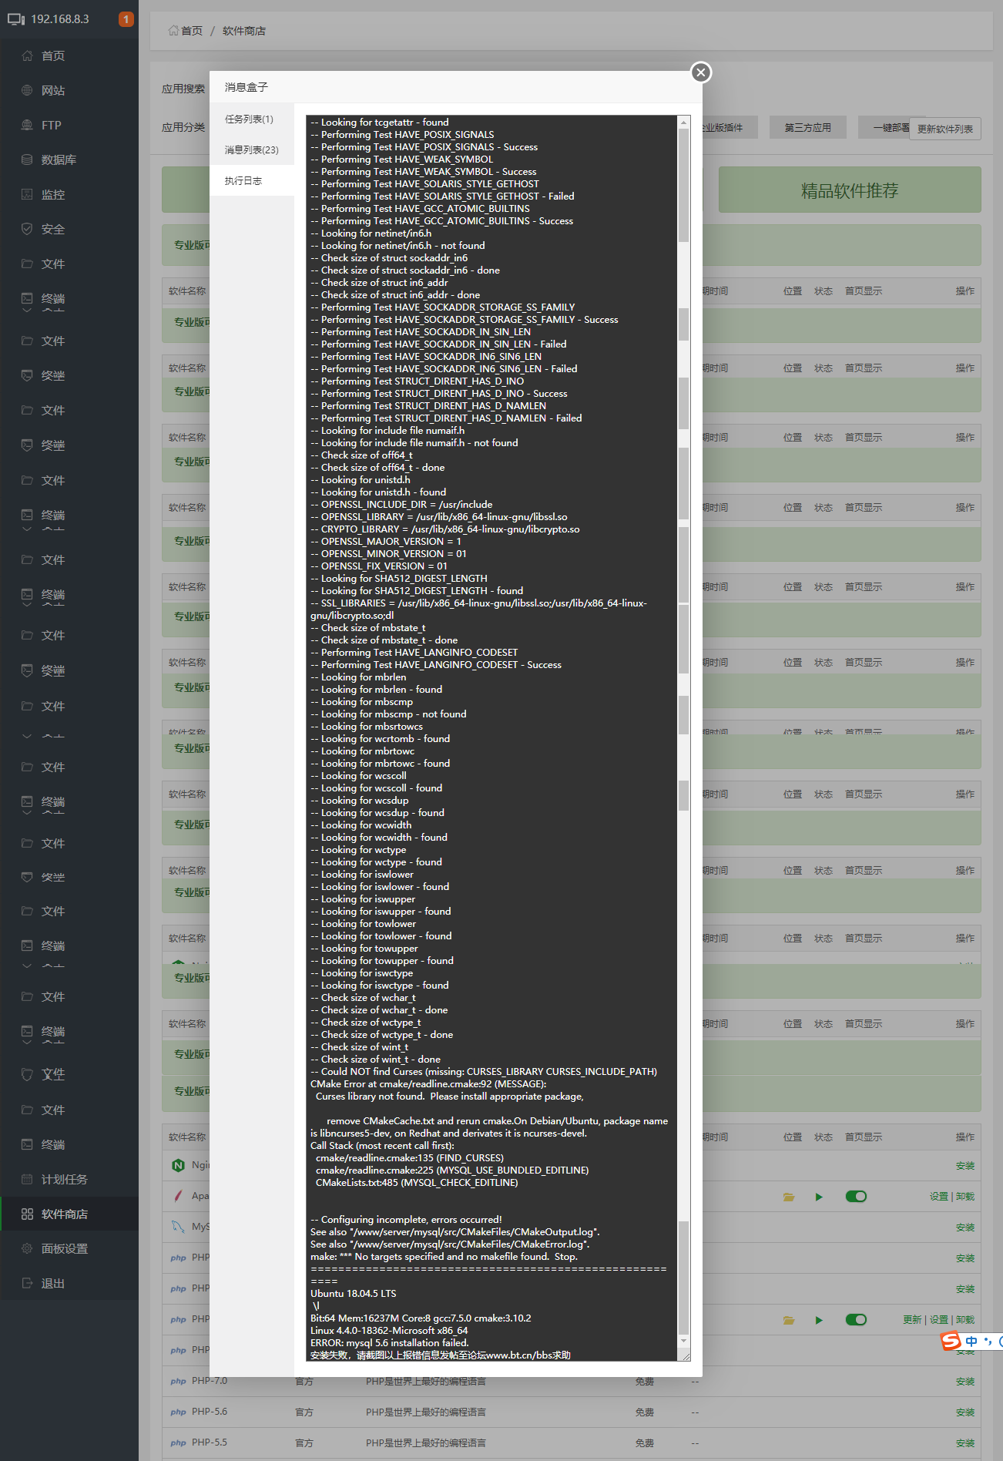Click the green play status icon in Apache row
The height and width of the screenshot is (1461, 1003).
click(x=819, y=1197)
